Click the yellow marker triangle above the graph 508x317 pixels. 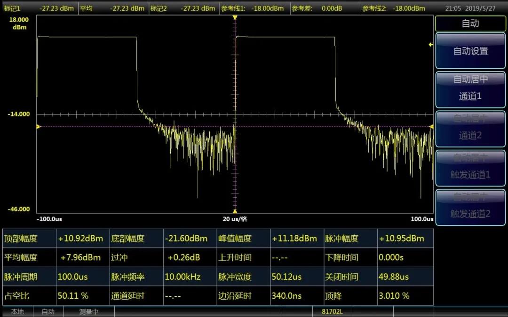(235, 17)
